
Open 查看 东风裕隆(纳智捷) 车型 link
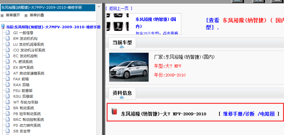245,23
